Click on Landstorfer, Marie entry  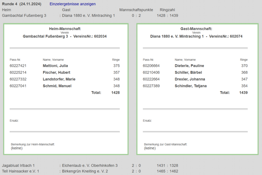[59, 79]
